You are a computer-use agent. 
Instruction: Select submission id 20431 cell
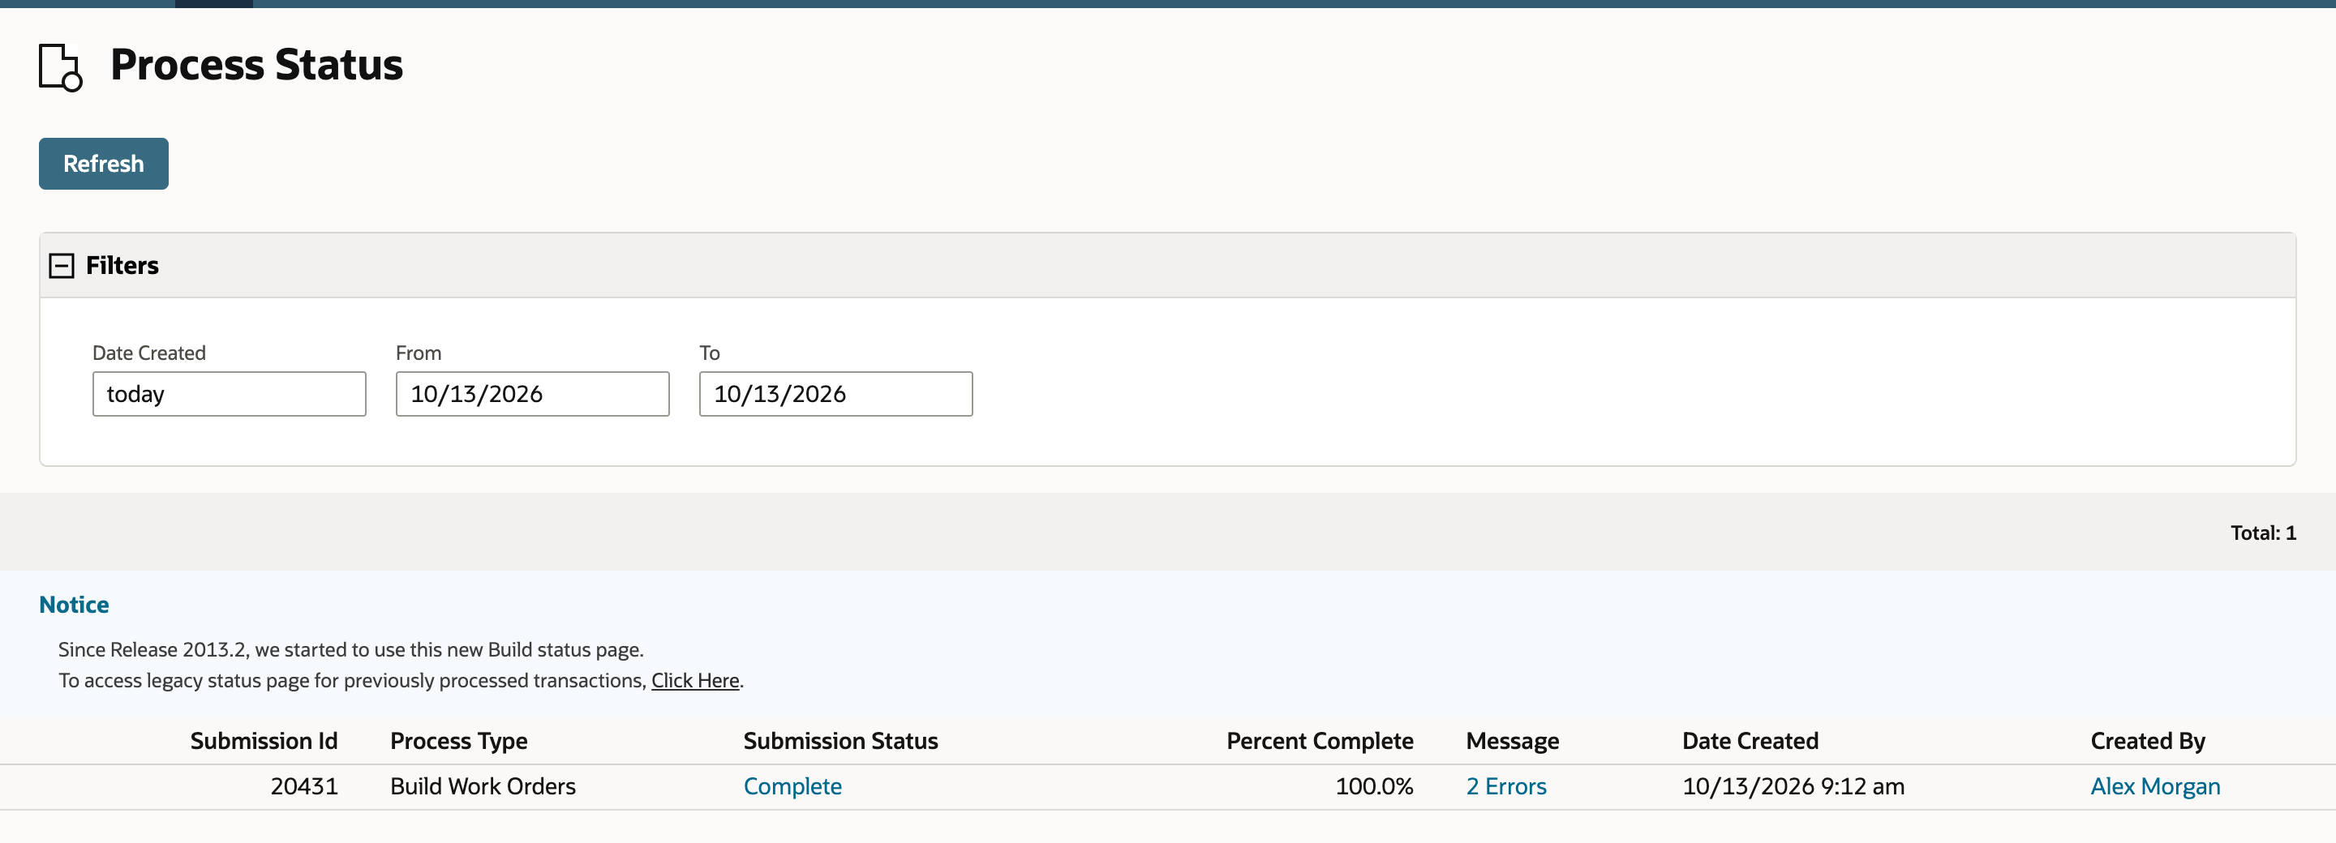tap(304, 787)
